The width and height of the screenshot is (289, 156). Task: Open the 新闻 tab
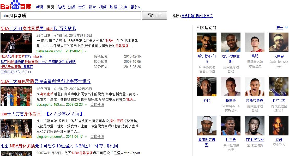(40, 7)
